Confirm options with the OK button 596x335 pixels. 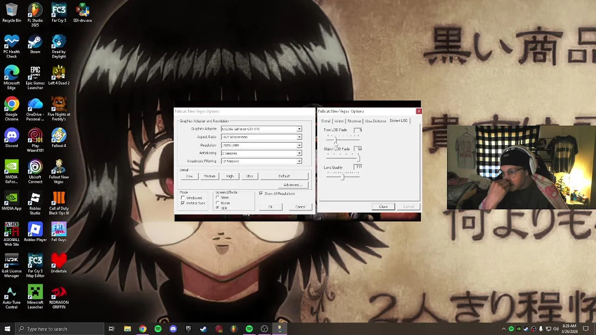[271, 207]
